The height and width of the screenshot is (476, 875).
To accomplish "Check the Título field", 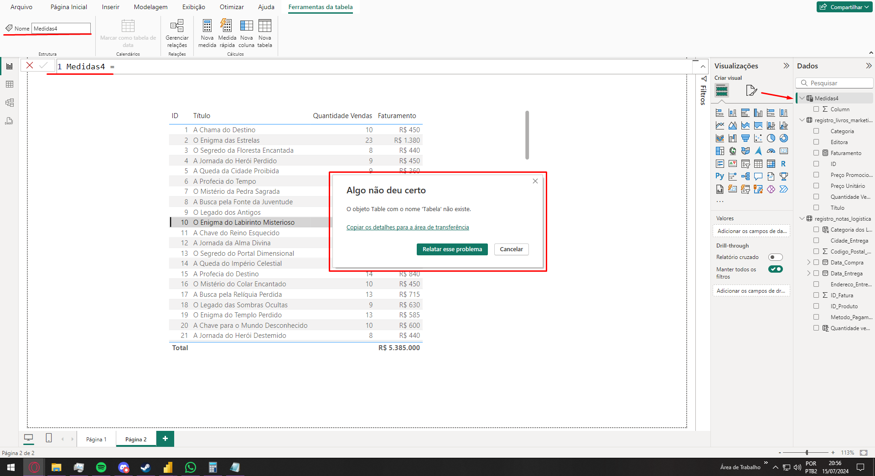I will pos(816,208).
